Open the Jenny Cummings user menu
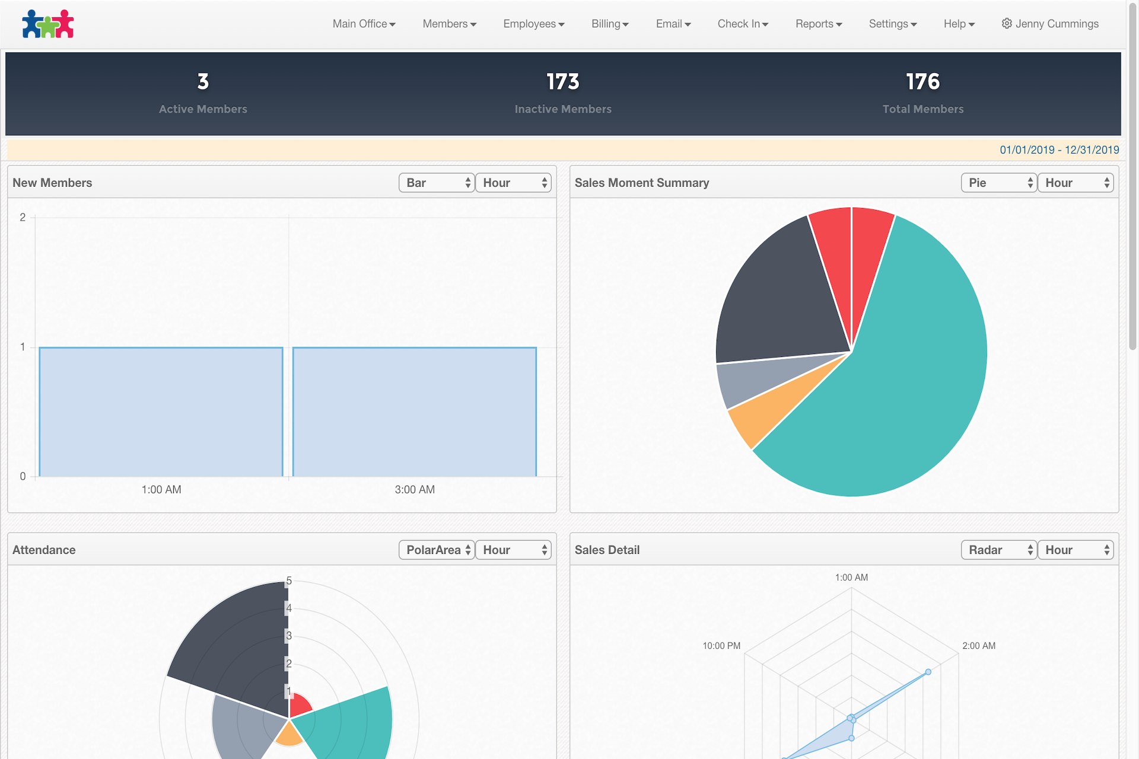The height and width of the screenshot is (759, 1139). click(x=1050, y=24)
